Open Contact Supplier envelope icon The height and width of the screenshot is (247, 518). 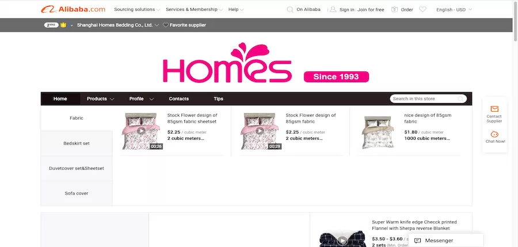tap(494, 109)
